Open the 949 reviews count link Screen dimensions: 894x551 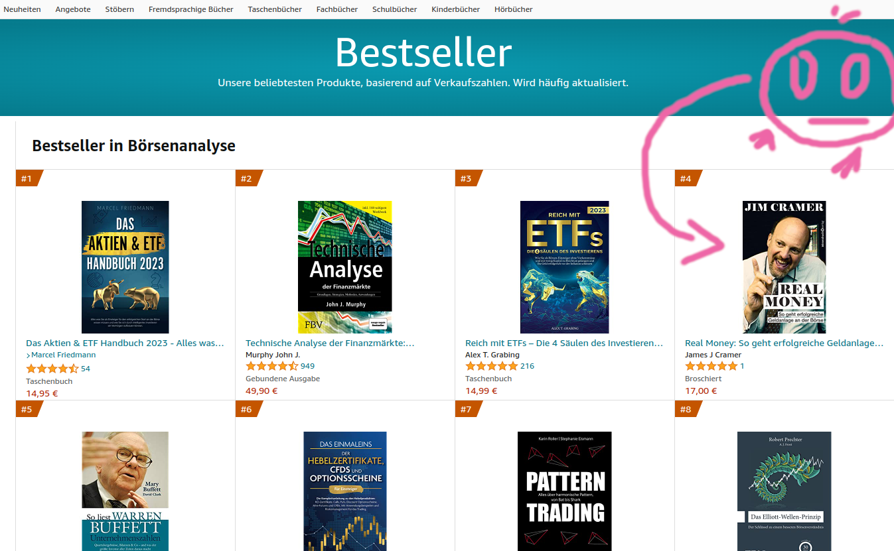(307, 366)
